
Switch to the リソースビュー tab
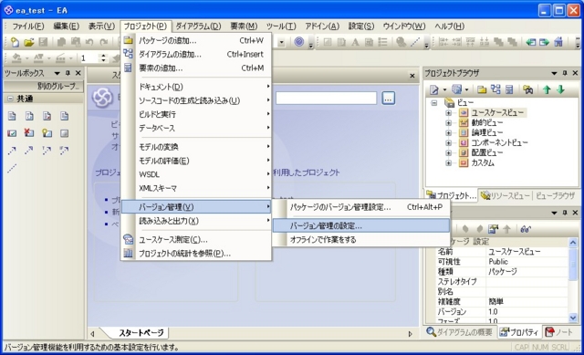505,195
